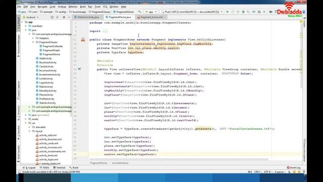Open the Navigate menu
The image size is (323, 182).
pyautogui.click(x=42, y=7)
